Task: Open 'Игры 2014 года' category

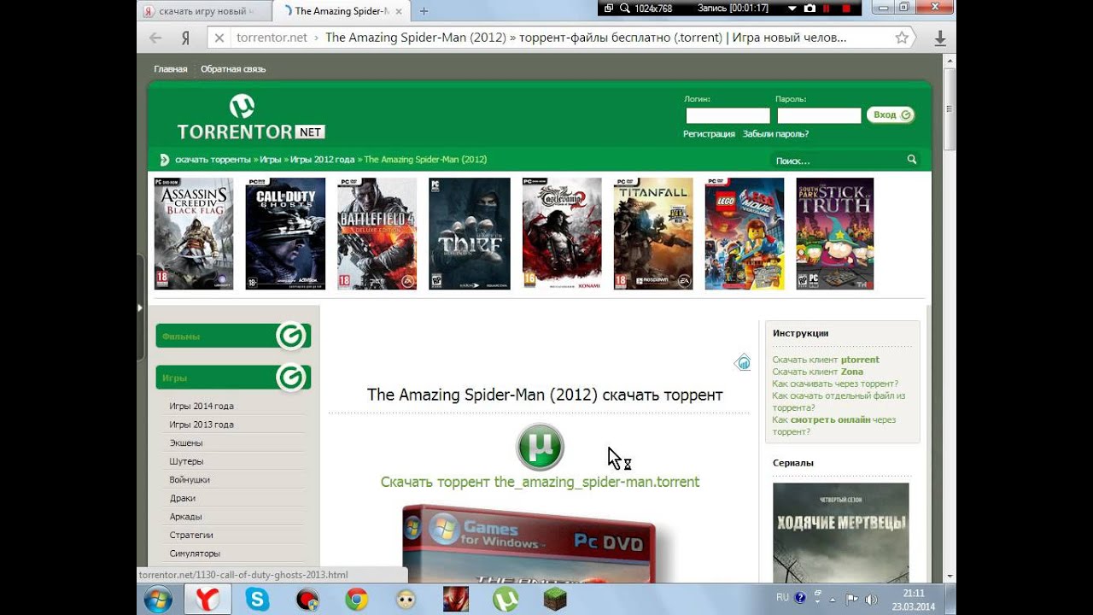Action: [x=202, y=406]
